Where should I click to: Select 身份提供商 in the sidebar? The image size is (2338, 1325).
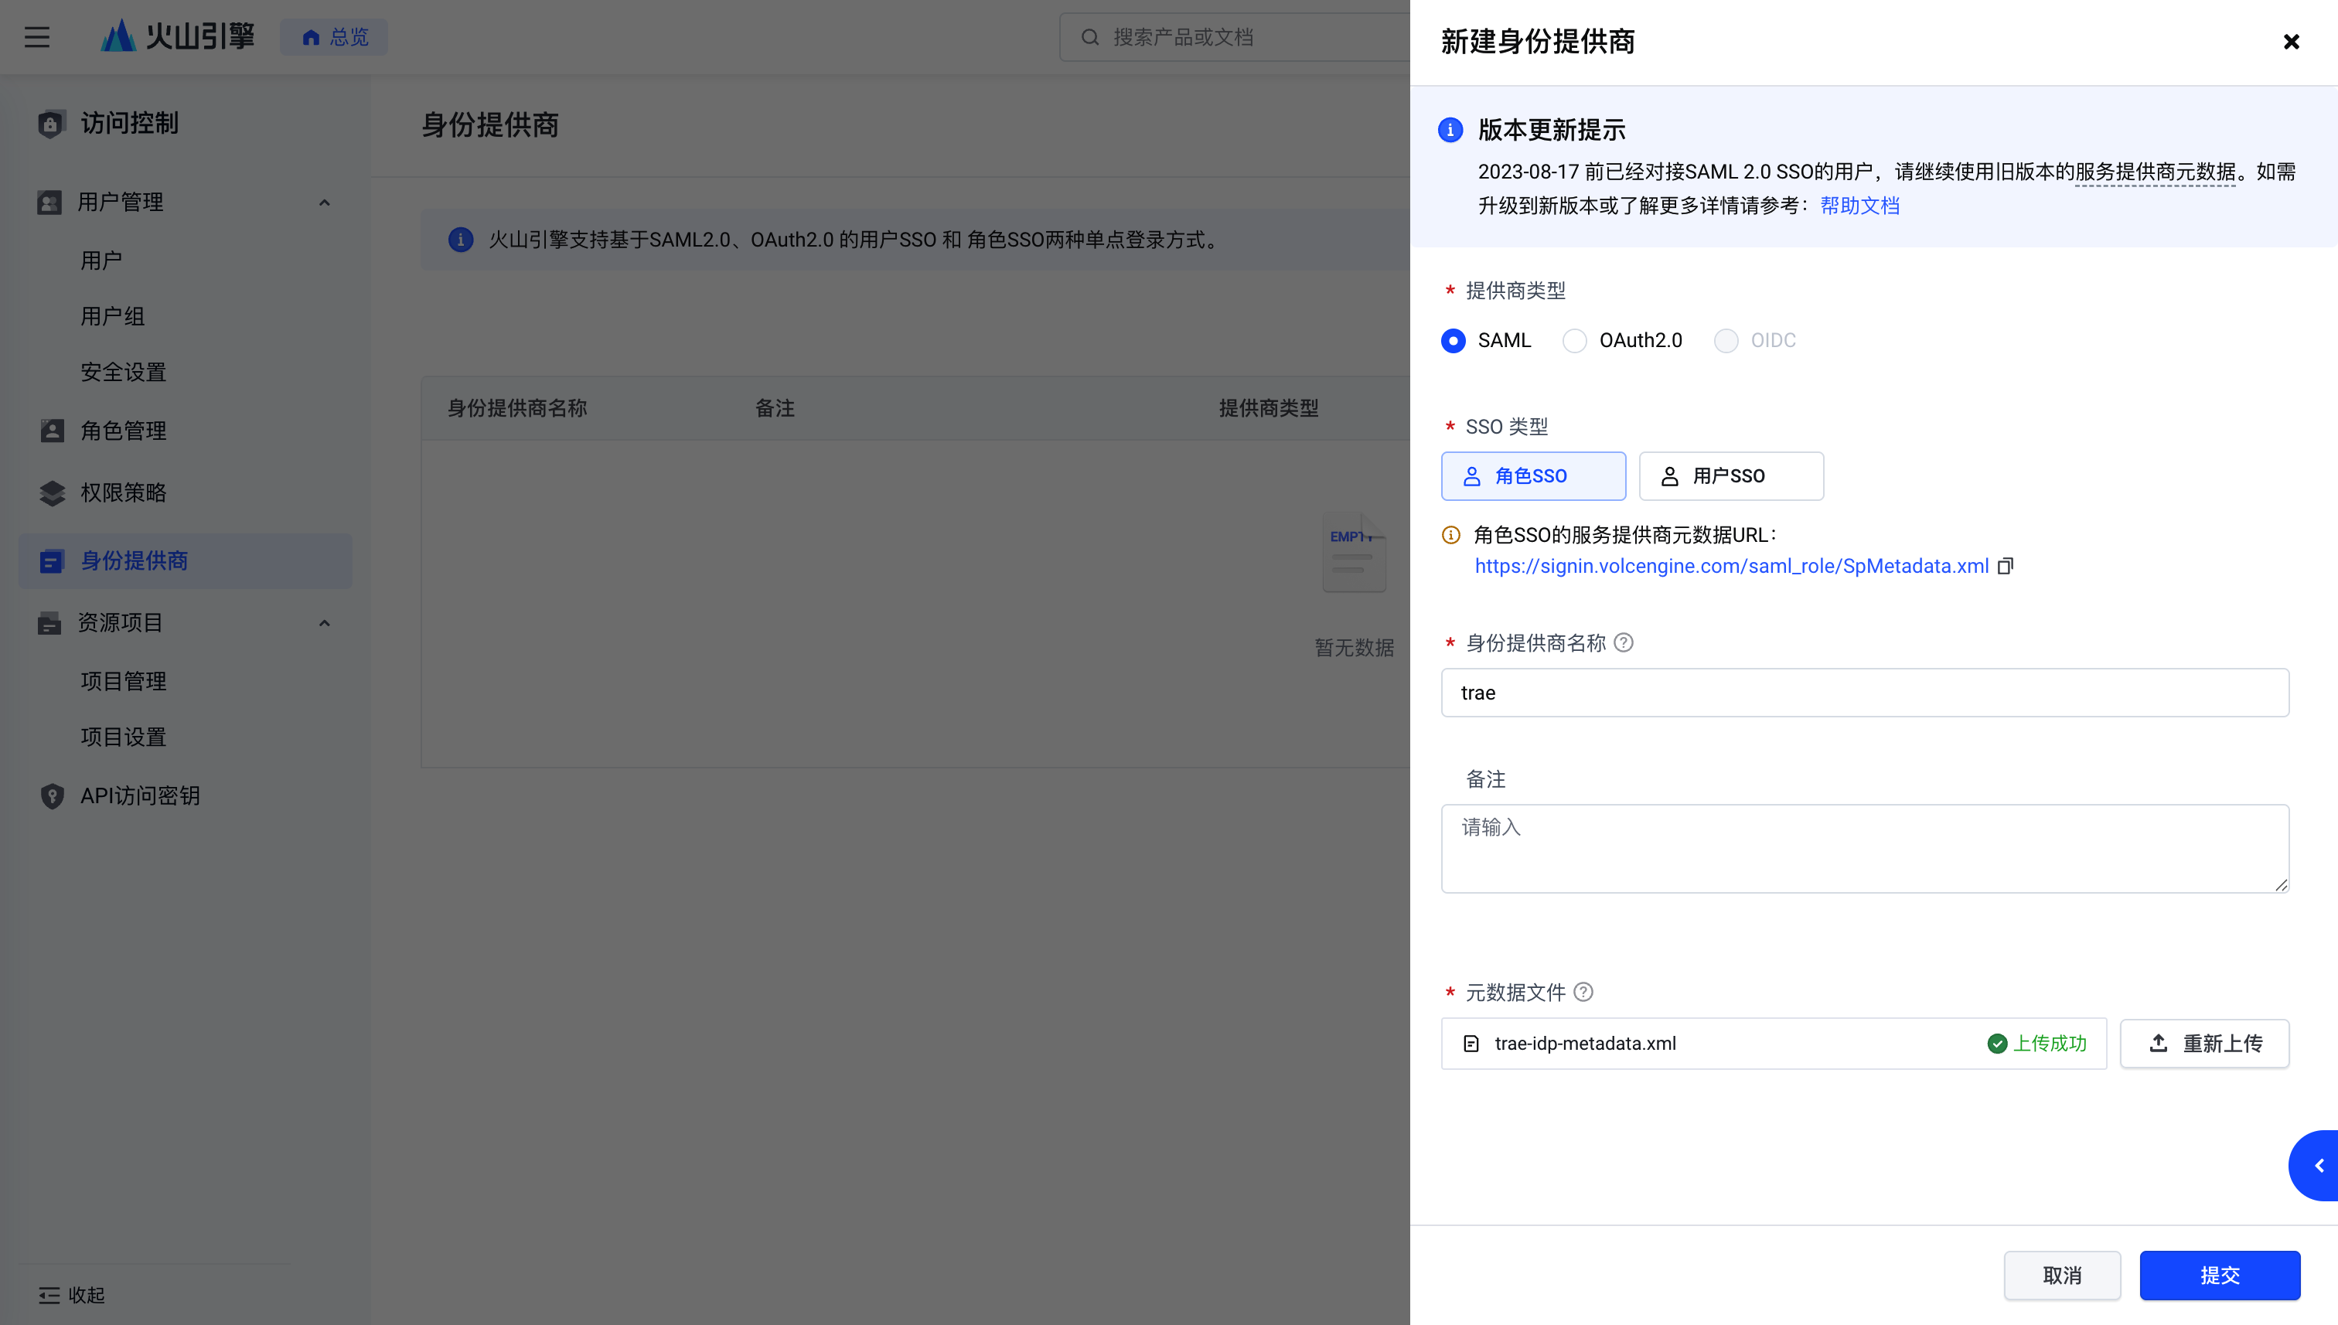click(186, 561)
